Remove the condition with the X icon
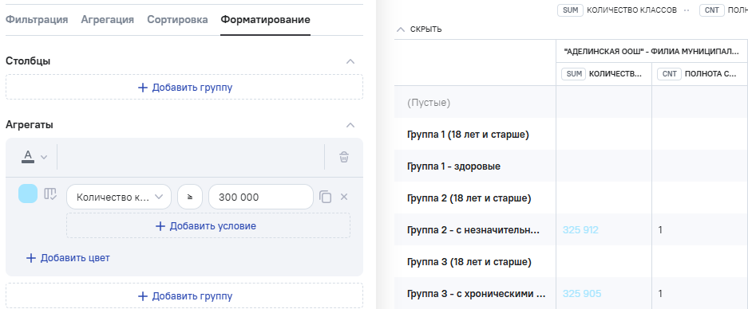Screen dimensions: 748x309 [344, 197]
